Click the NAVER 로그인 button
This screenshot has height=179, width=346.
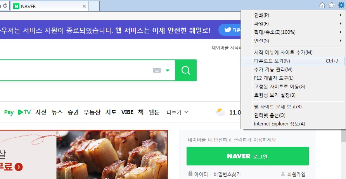247,156
